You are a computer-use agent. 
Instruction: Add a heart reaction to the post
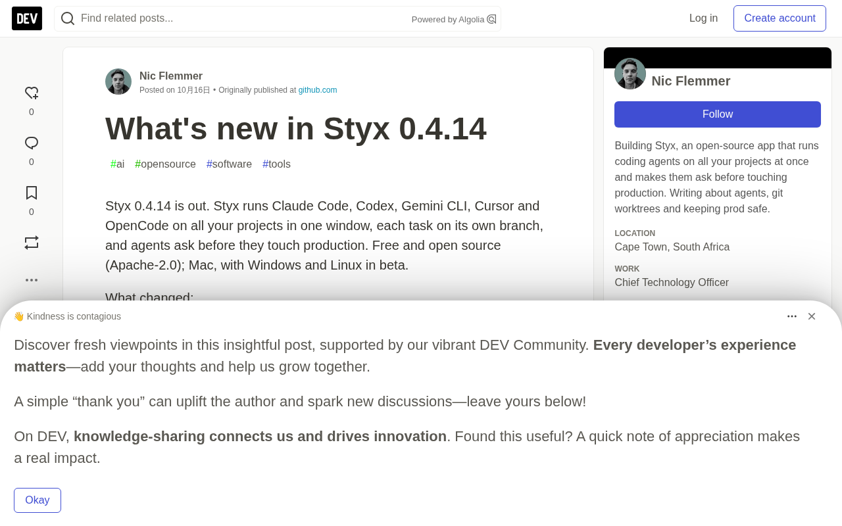(x=32, y=93)
